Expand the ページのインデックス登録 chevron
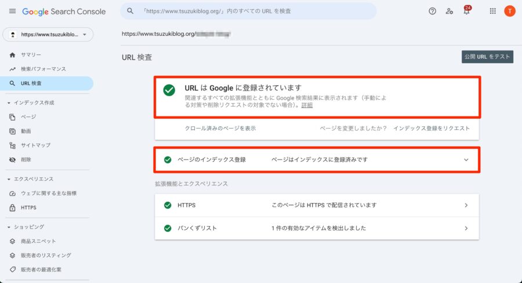 466,160
